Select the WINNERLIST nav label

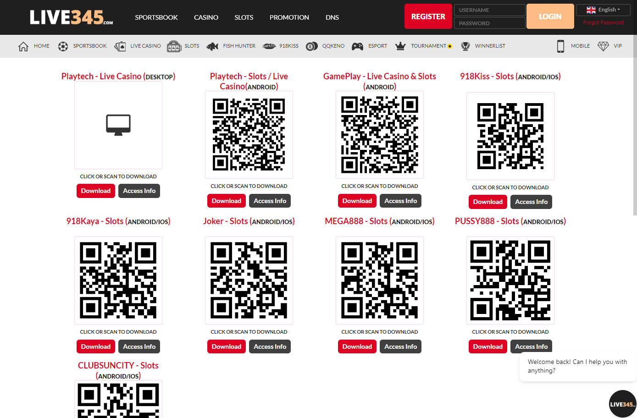point(490,46)
